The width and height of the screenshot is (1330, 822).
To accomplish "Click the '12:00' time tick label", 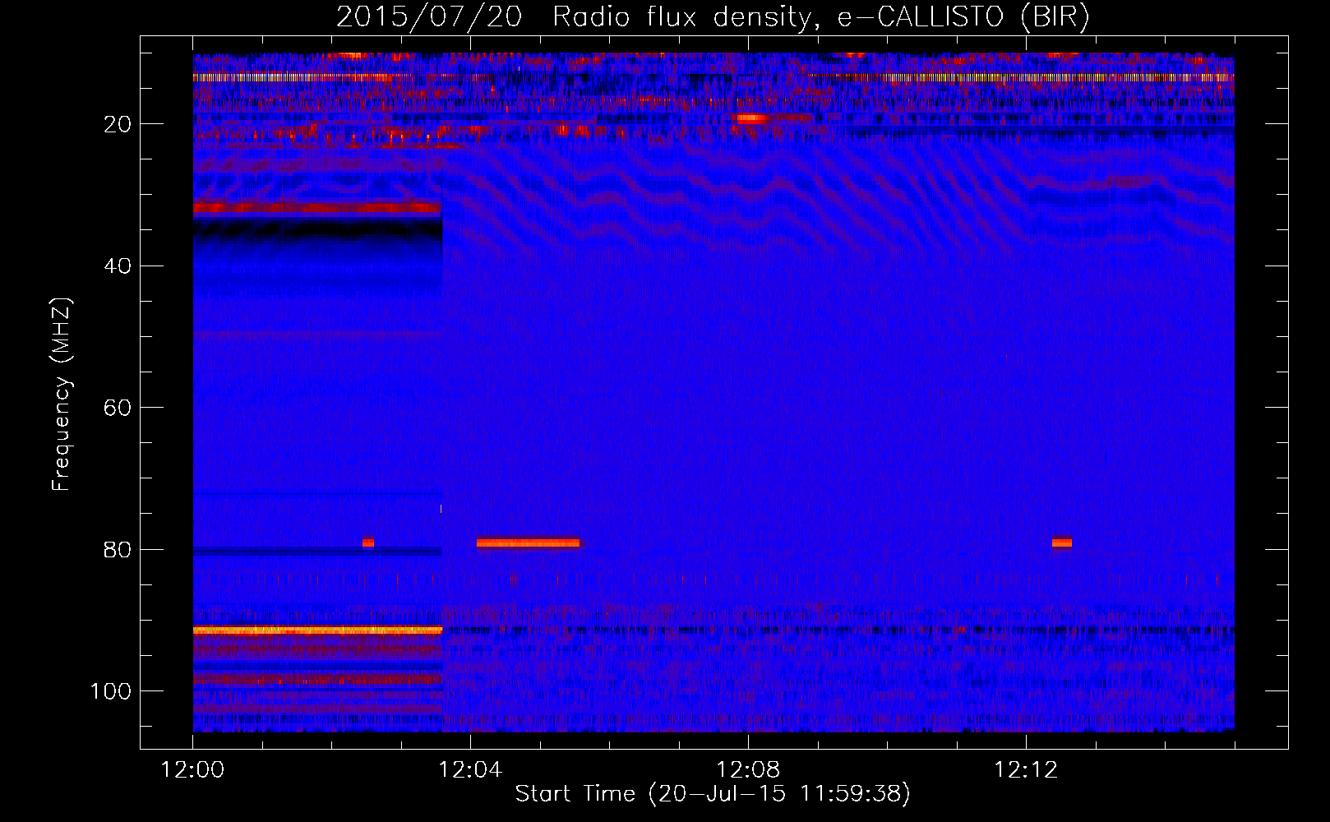I will (x=193, y=770).
